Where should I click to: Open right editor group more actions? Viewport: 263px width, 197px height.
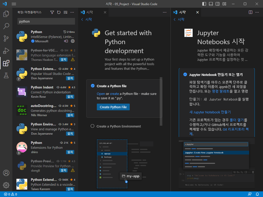point(257,12)
